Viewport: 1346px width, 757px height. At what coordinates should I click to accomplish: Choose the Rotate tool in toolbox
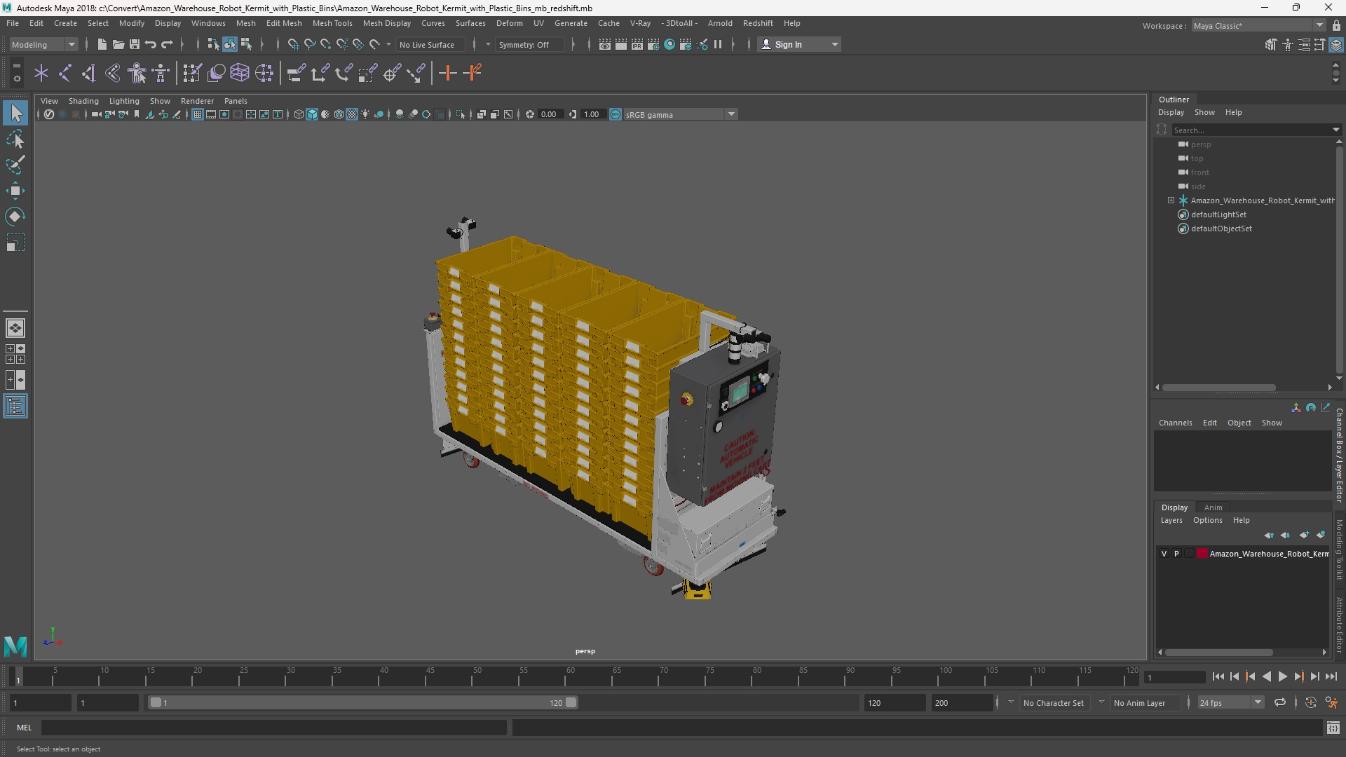(x=15, y=217)
